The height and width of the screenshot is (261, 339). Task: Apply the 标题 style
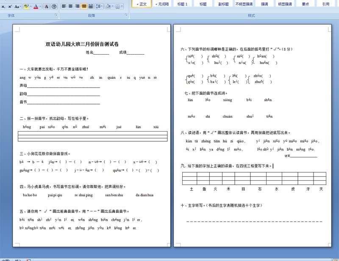(203, 4)
